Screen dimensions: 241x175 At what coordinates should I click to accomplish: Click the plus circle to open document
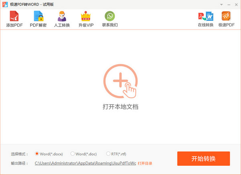pyautogui.click(x=120, y=81)
